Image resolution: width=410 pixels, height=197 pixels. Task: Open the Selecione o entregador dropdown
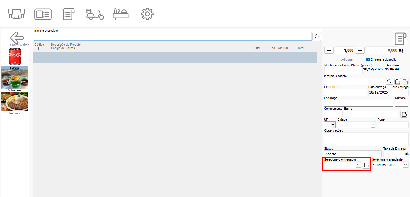pos(358,165)
